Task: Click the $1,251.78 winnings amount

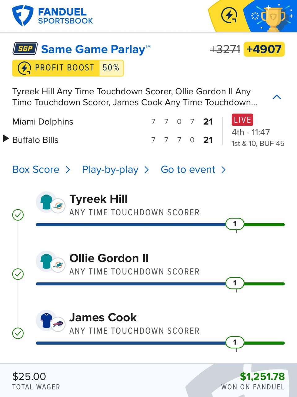Action: pyautogui.click(x=262, y=377)
